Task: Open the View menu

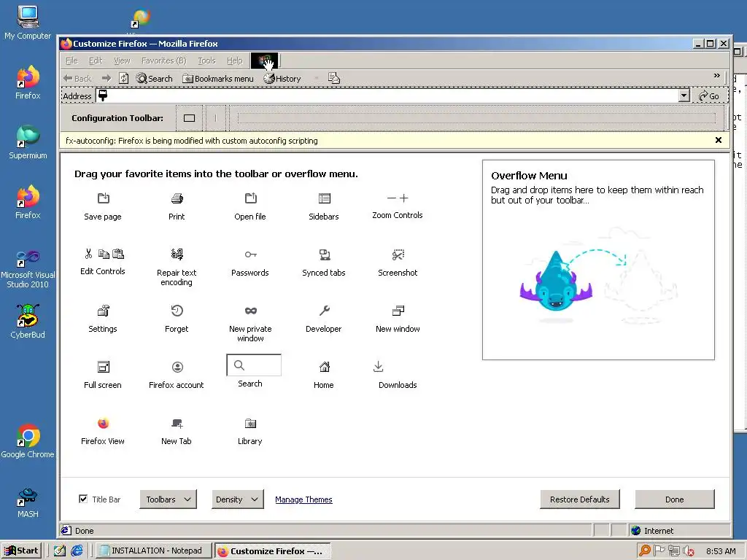Action: pos(122,61)
